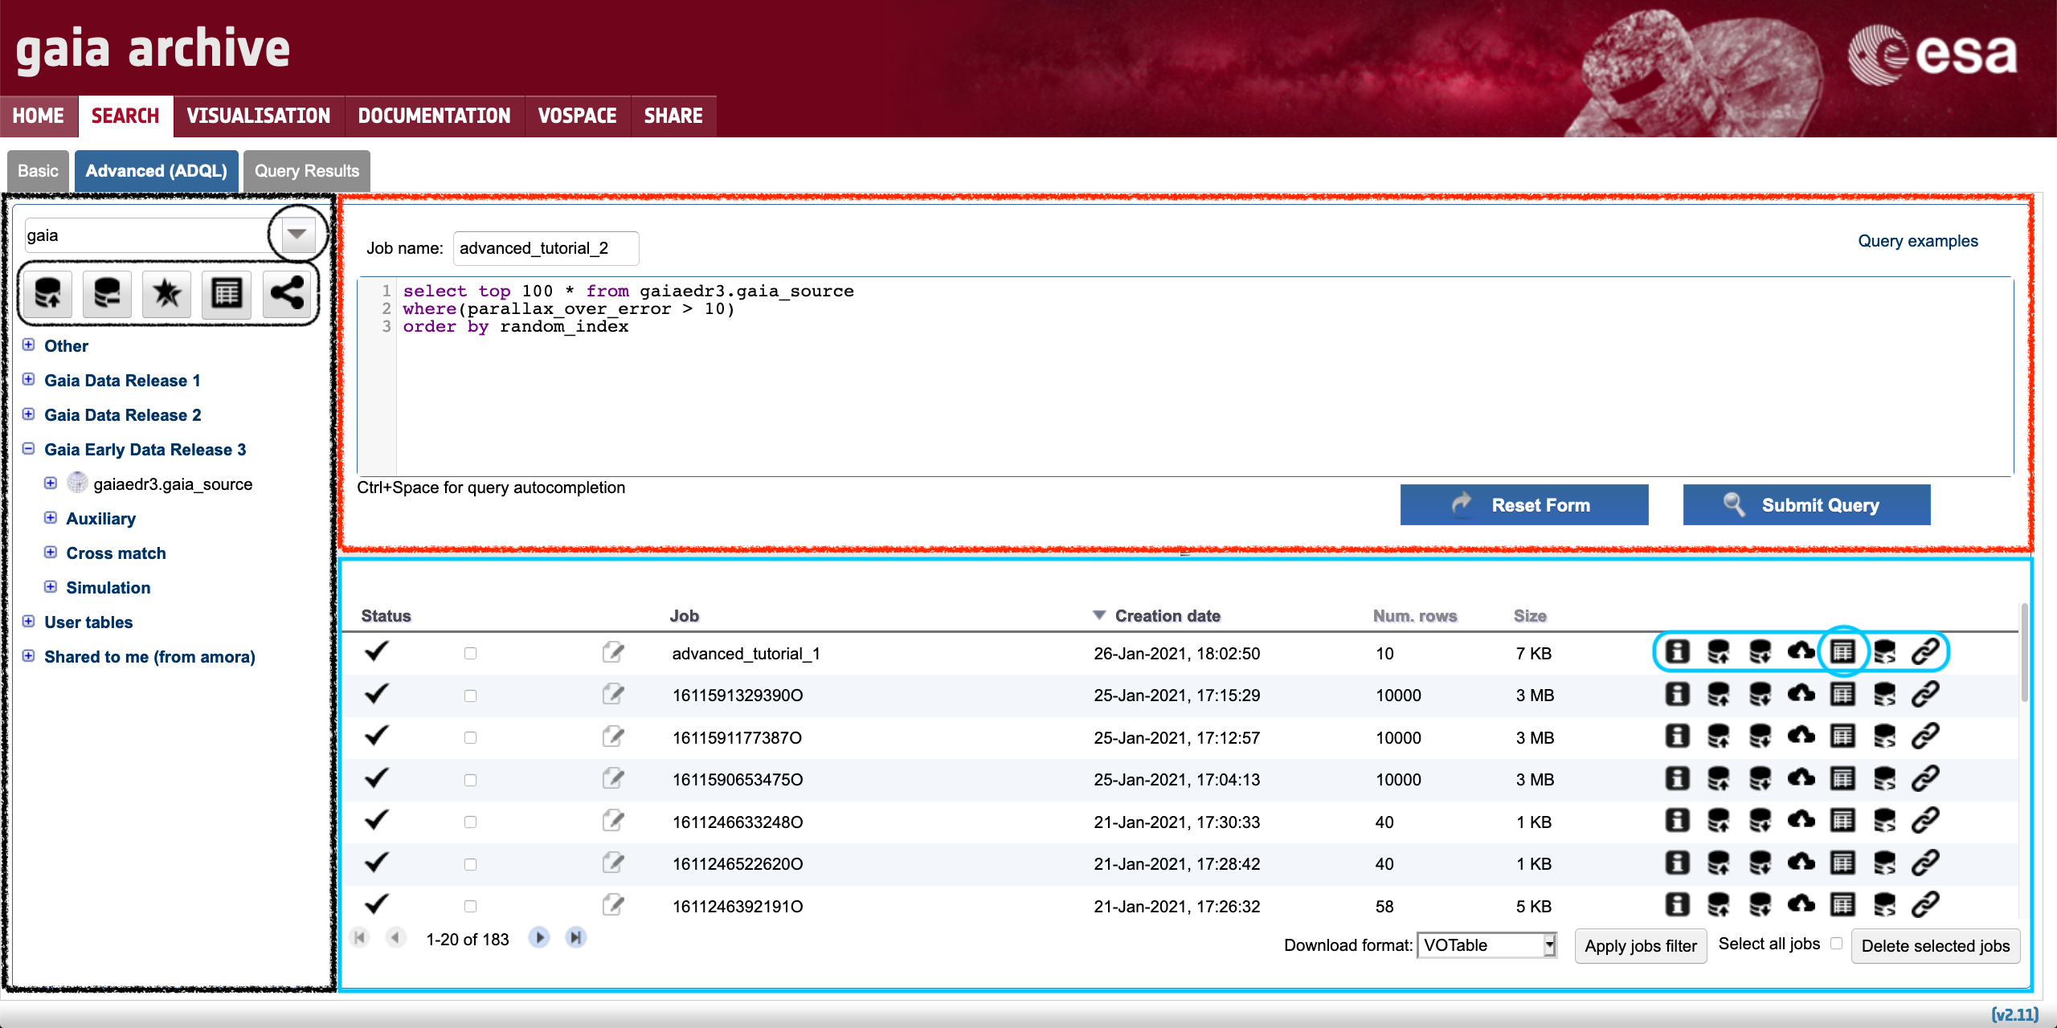Tick the Select all jobs checkbox

point(1836,944)
